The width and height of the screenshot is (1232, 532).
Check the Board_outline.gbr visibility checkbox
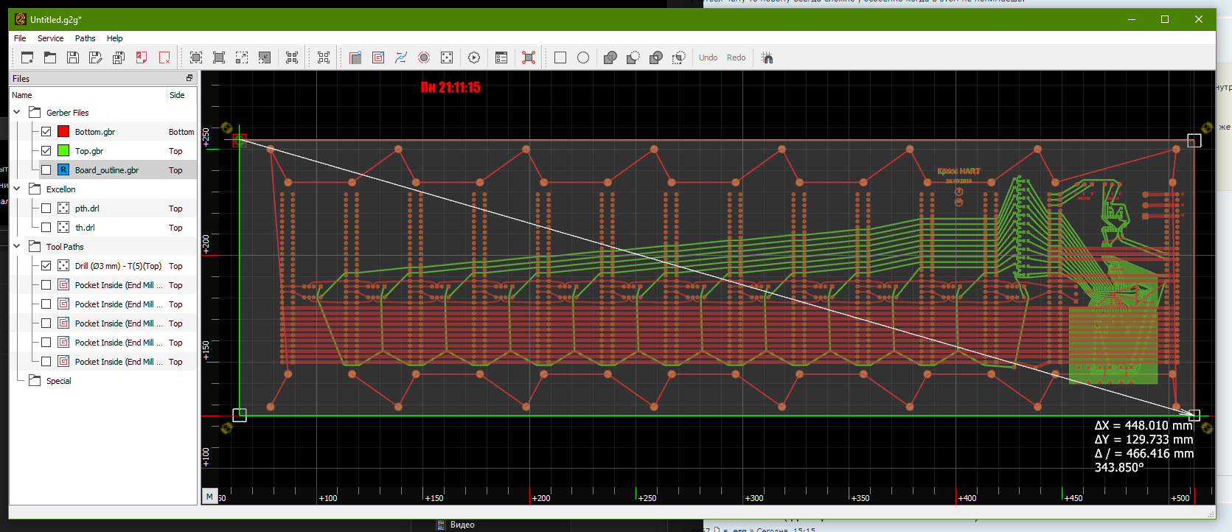(46, 170)
